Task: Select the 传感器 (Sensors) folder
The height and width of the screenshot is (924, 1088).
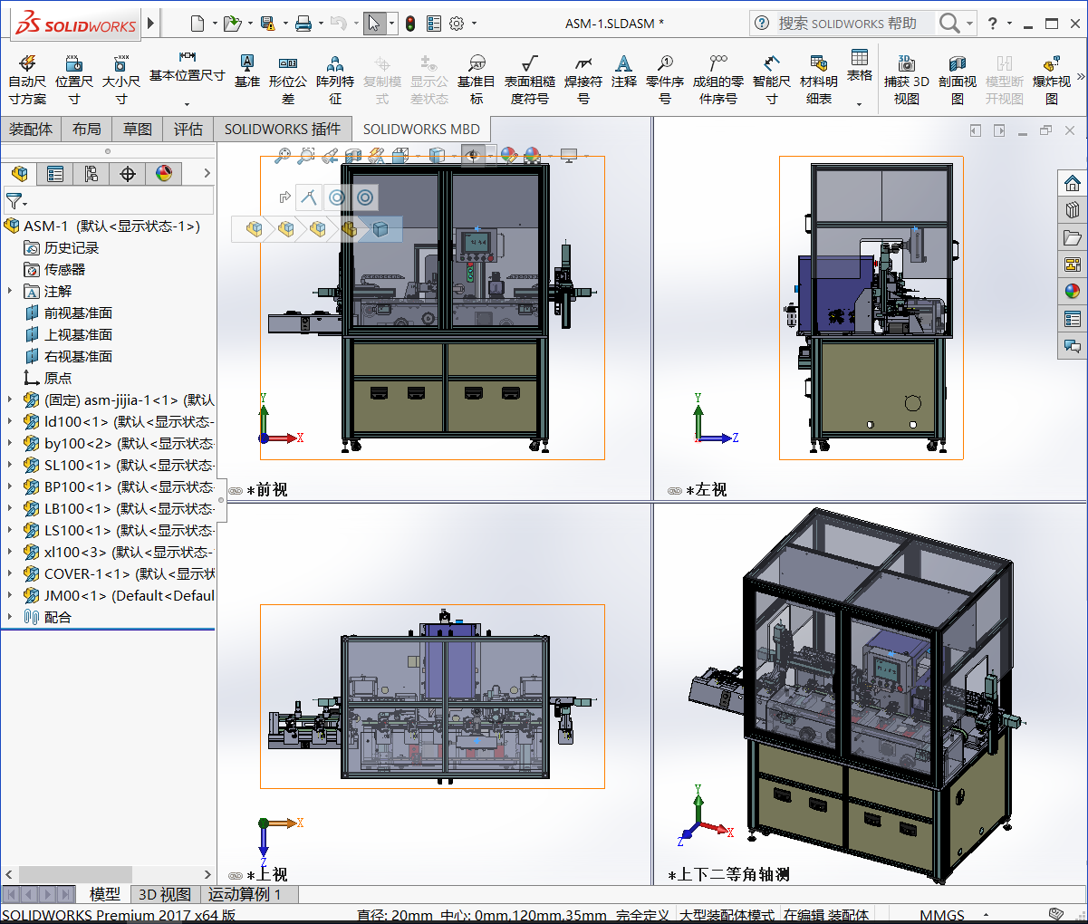Action: coord(55,269)
